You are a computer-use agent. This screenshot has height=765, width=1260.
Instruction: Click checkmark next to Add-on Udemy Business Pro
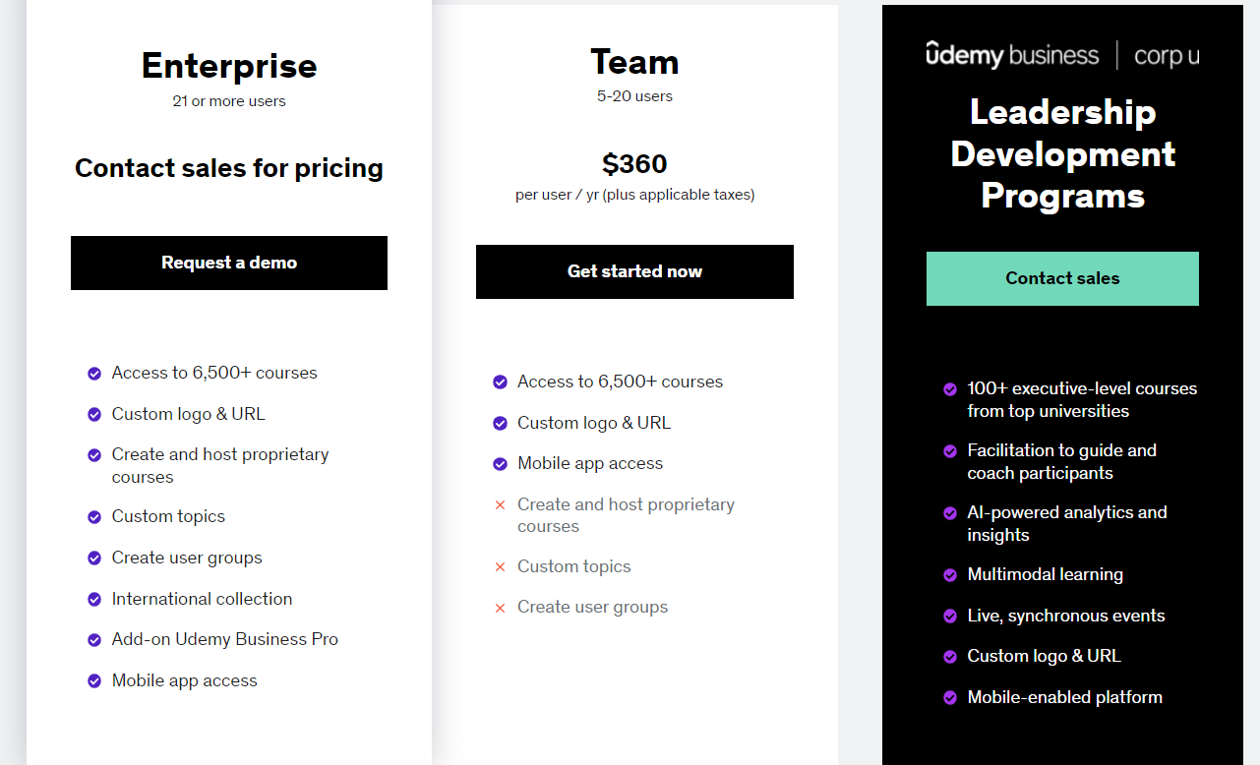click(x=94, y=640)
